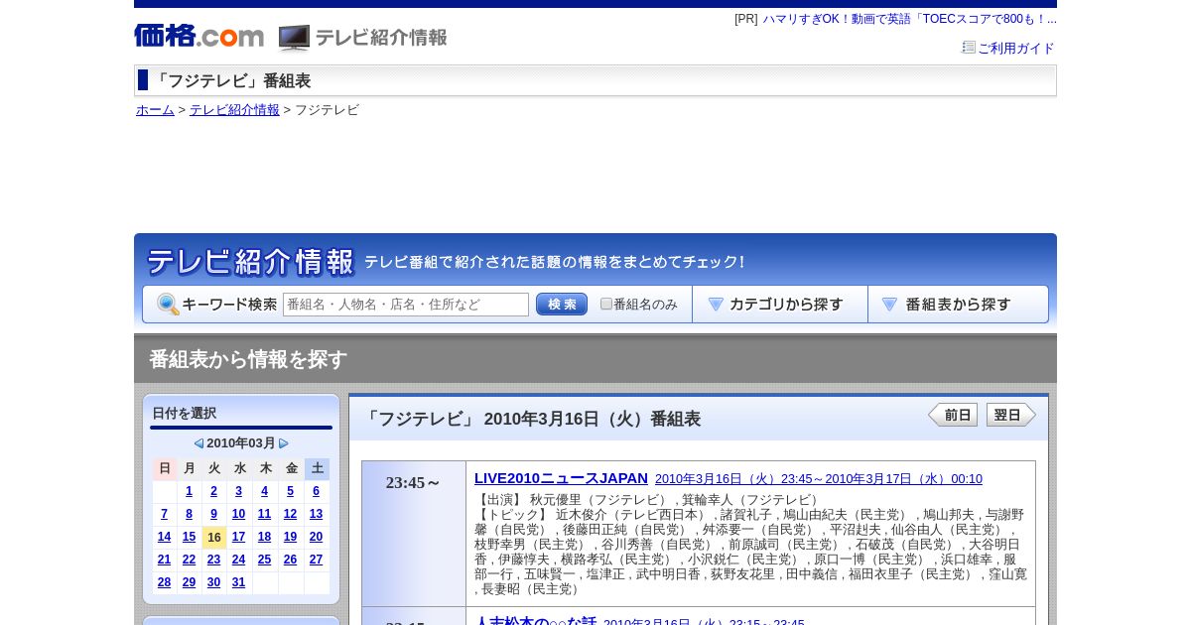Open the ご利用ガイド link
This screenshot has width=1191, height=625.
[1016, 49]
